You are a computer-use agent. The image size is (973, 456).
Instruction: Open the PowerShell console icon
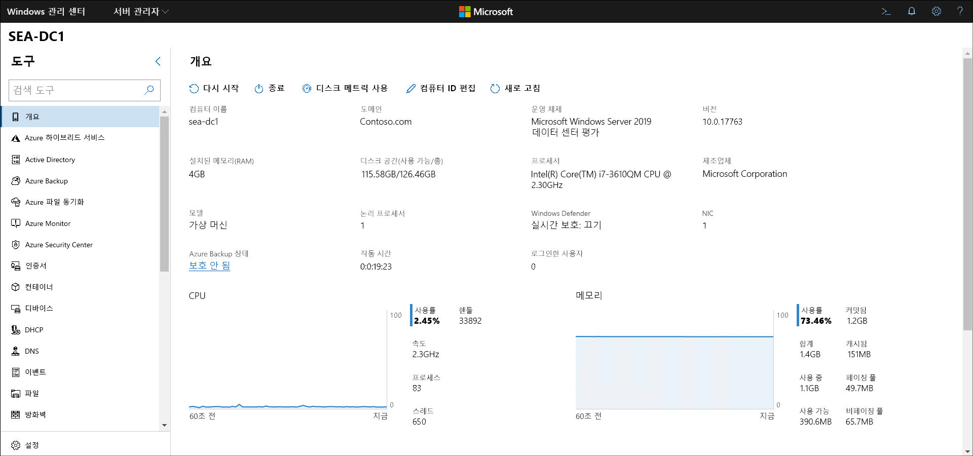tap(886, 11)
